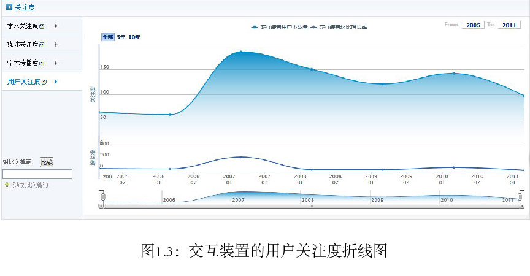The image size is (530, 276).
Task: Click the -200 growth axis value label
Action: coord(106,177)
